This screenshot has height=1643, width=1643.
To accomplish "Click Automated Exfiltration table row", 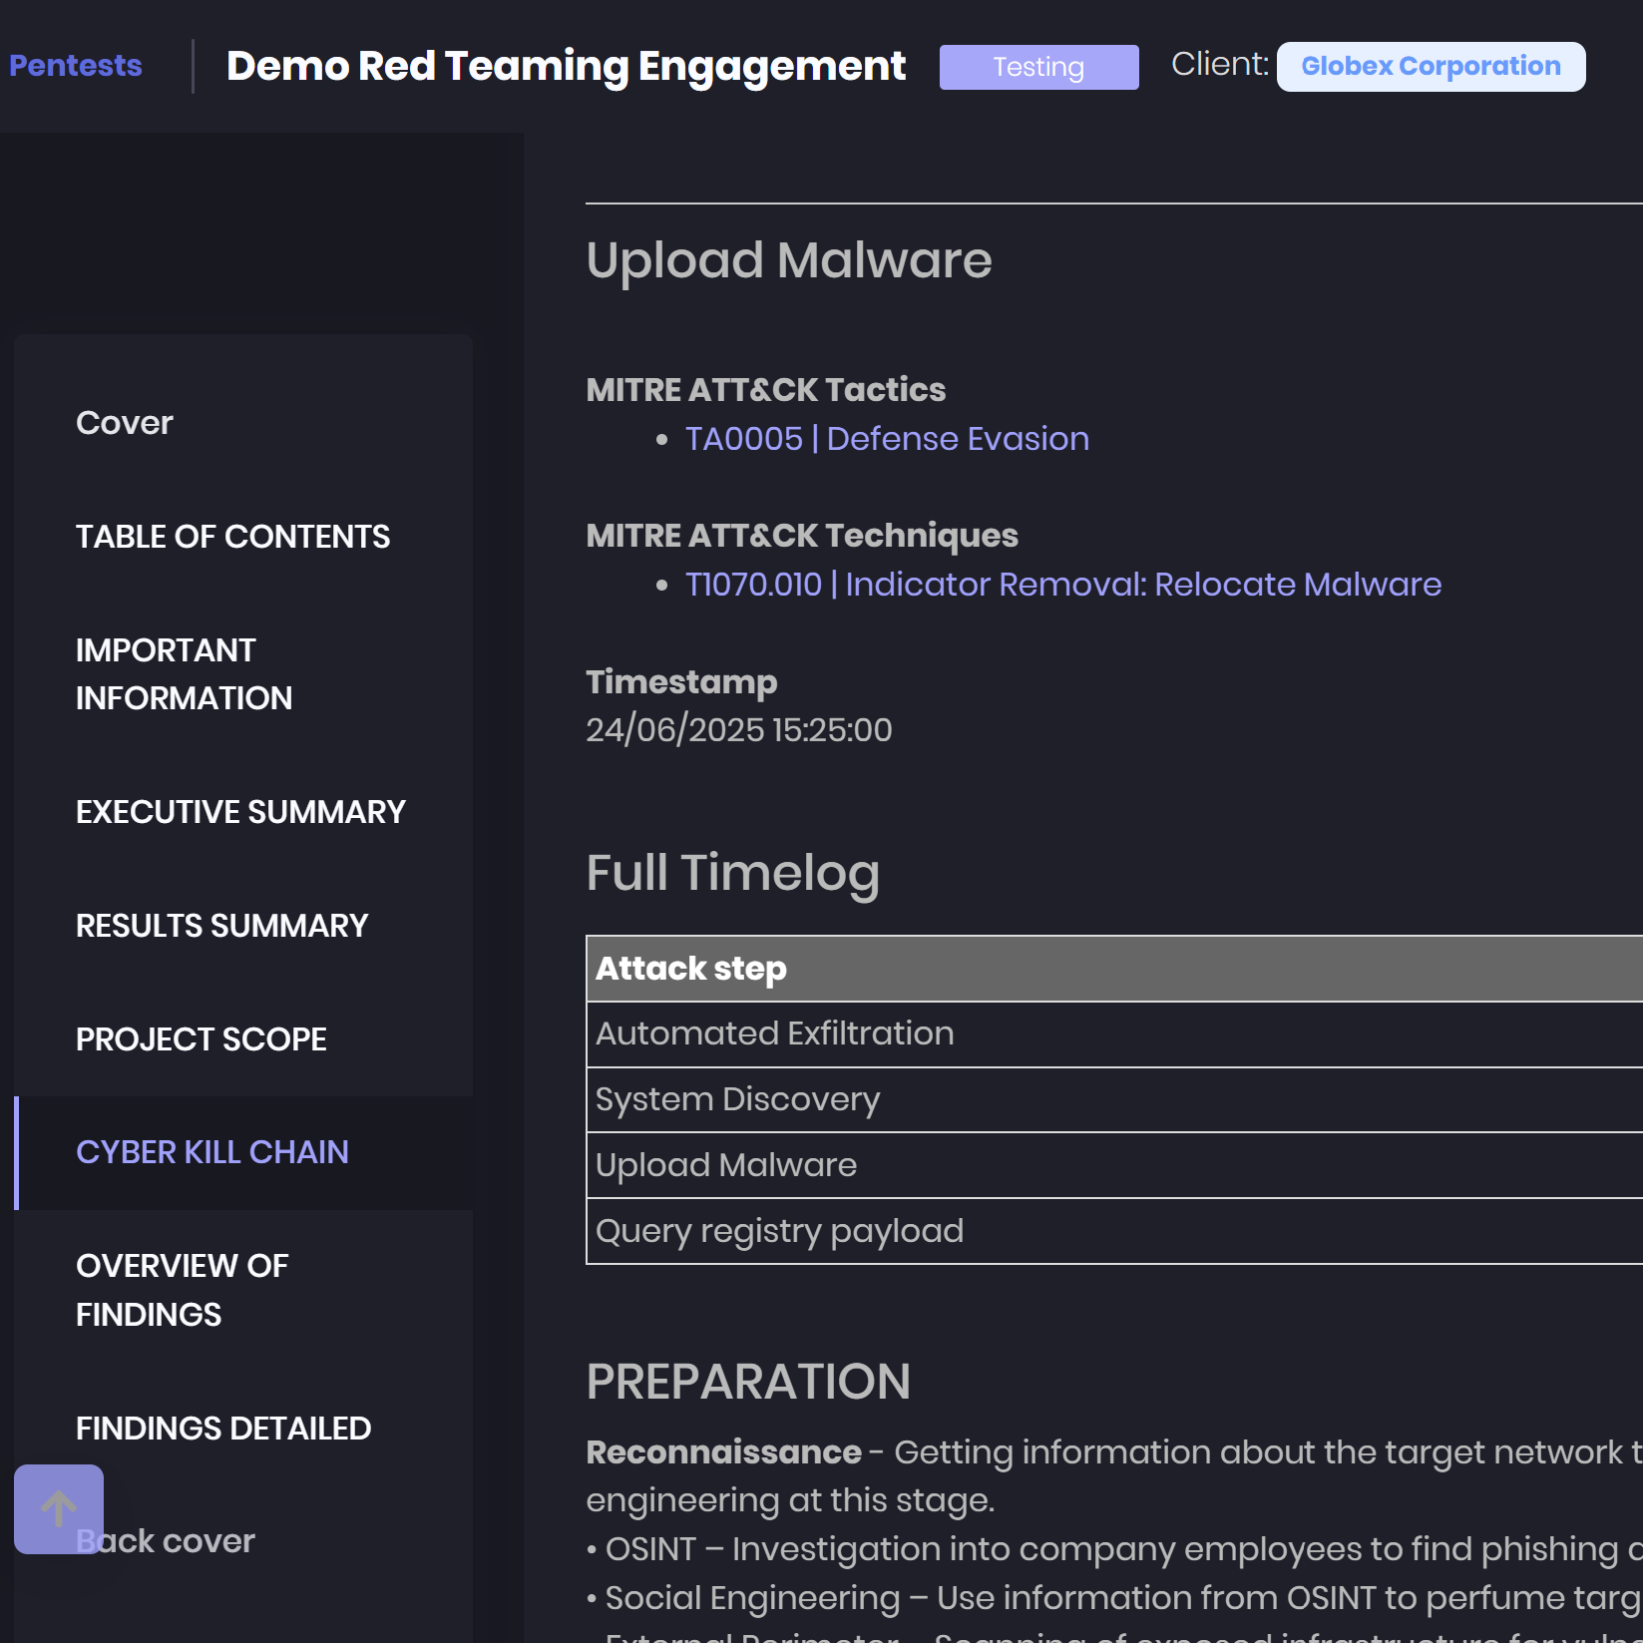I will click(1114, 1034).
